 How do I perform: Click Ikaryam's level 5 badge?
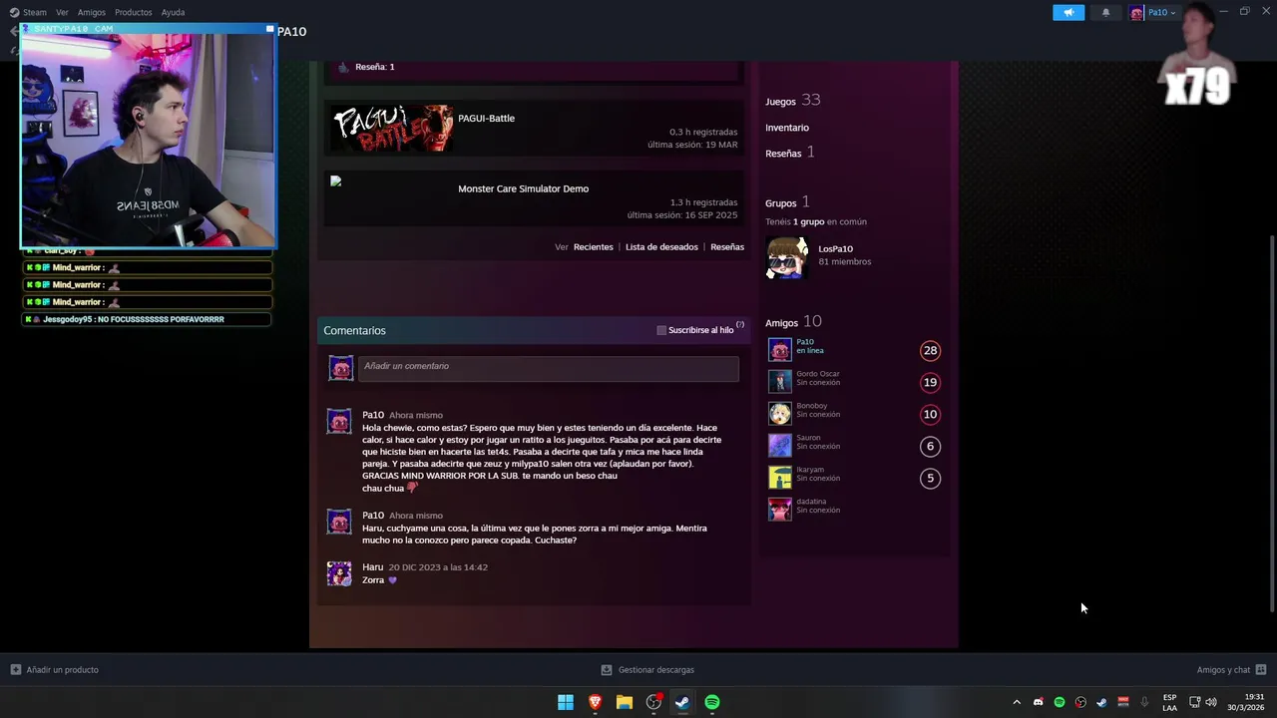pos(930,478)
